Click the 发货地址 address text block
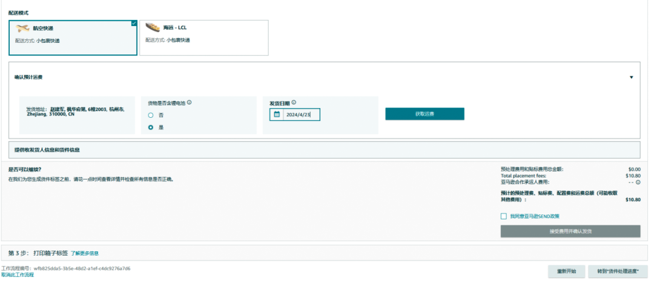Screen dimensions: 654x284 point(76,111)
